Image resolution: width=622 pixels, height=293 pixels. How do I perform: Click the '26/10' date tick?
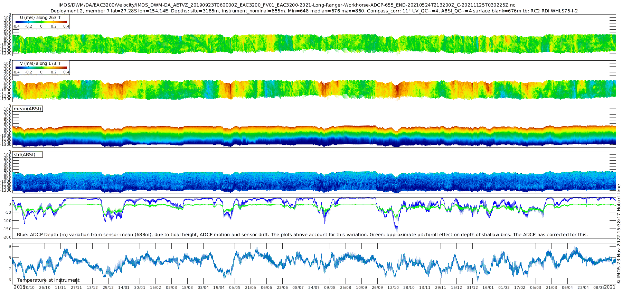[45, 287]
